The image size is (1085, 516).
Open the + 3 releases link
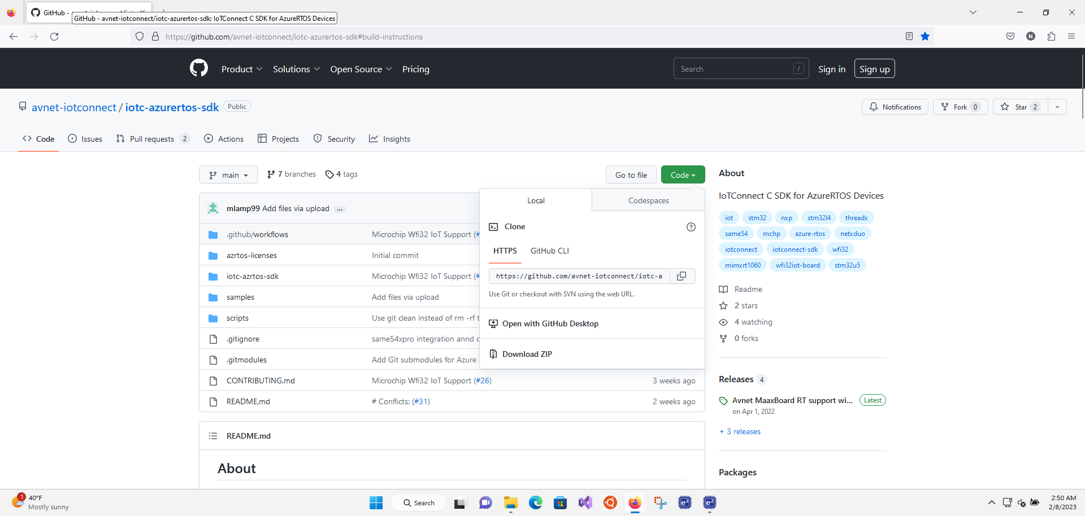coord(740,431)
